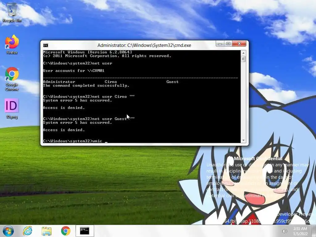Maximize the cmd.exe window
Viewport: 316px width, 237px height.
pyautogui.click(x=228, y=44)
